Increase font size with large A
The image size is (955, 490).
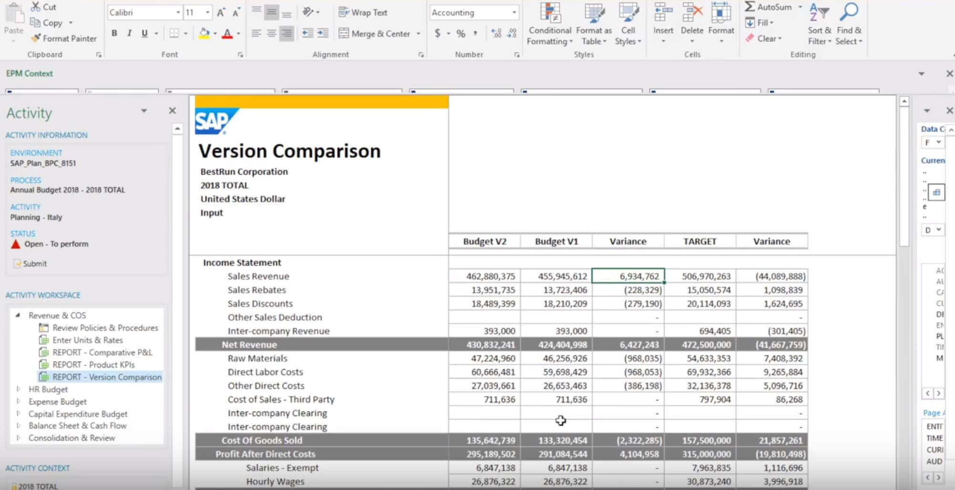221,12
